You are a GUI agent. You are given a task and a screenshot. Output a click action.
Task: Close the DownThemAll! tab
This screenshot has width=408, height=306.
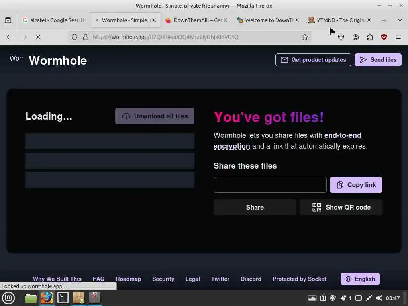point(226,20)
